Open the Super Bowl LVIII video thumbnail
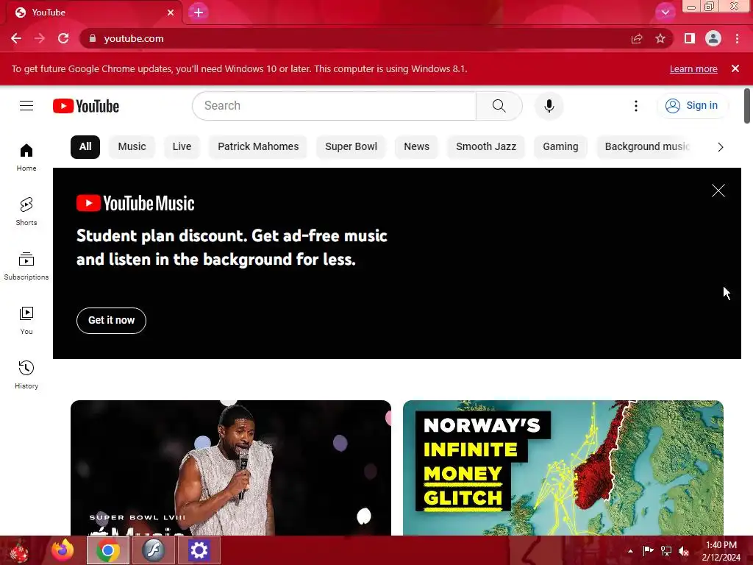 pos(231,467)
